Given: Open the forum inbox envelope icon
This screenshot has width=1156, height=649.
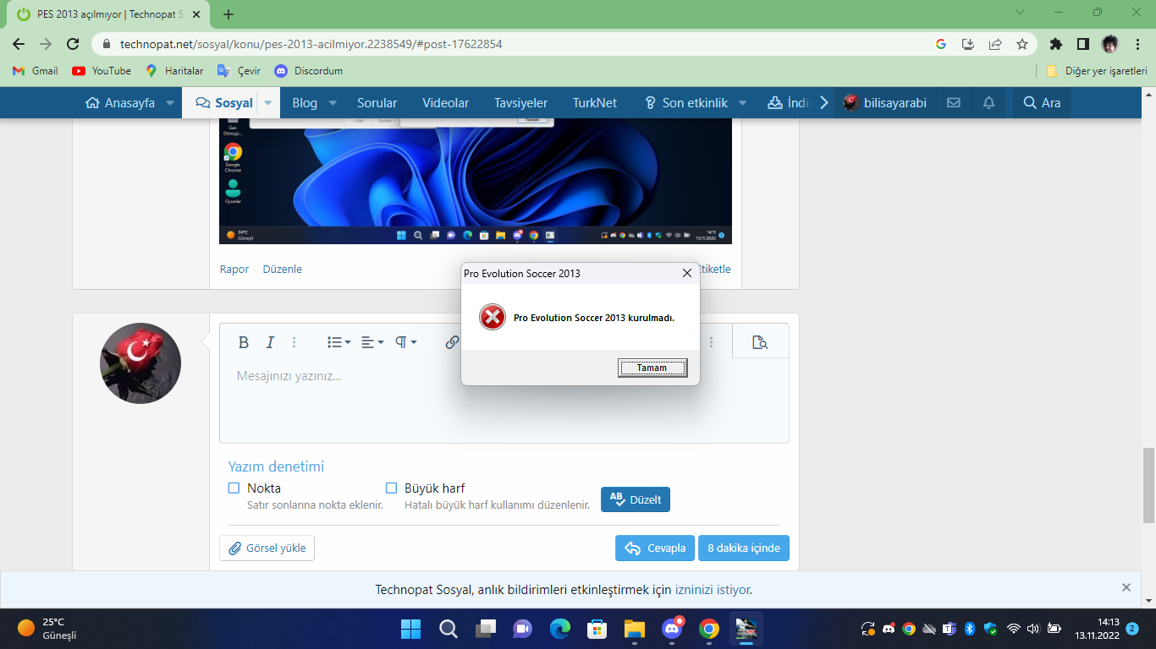Looking at the screenshot, I should [x=954, y=103].
